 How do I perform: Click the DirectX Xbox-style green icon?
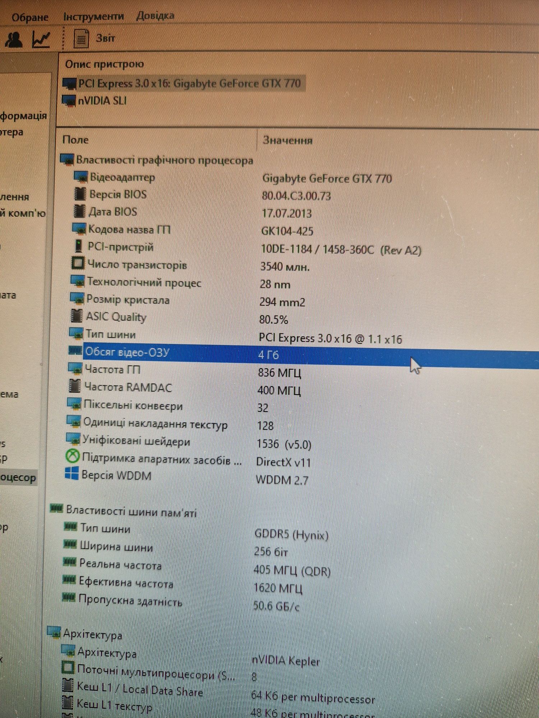pyautogui.click(x=72, y=456)
